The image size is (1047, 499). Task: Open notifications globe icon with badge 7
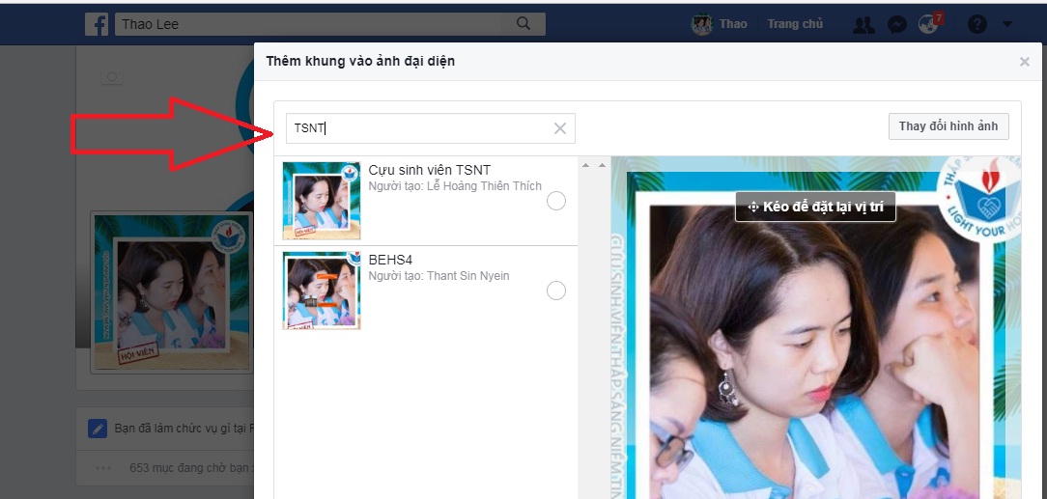tap(929, 24)
